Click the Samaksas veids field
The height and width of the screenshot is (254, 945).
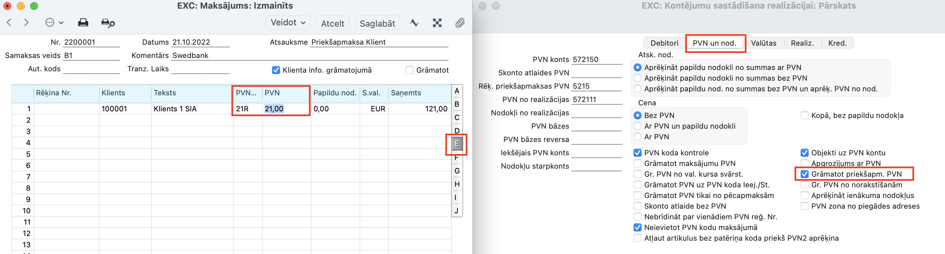click(x=91, y=56)
